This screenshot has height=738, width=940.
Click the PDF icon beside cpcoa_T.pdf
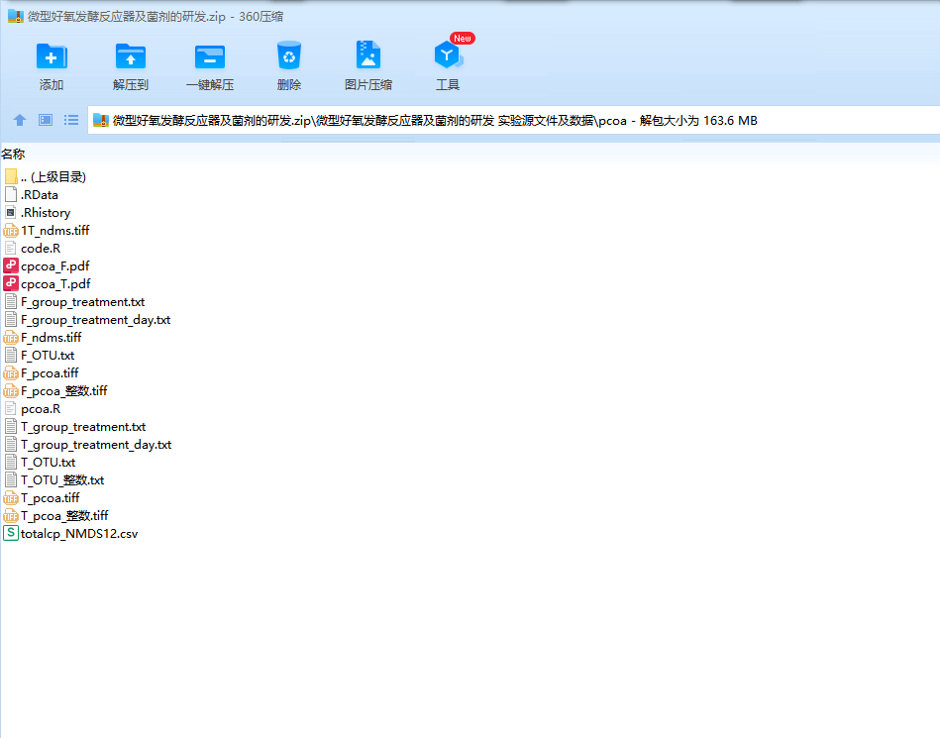pyautogui.click(x=11, y=284)
